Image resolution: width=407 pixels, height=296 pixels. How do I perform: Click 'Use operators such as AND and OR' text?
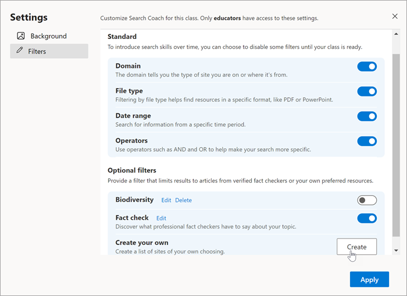(213, 149)
